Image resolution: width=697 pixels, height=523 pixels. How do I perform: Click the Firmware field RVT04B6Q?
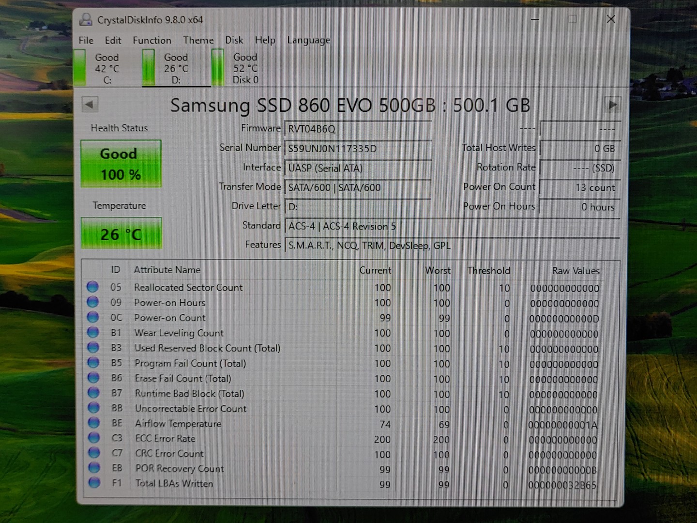(x=358, y=129)
